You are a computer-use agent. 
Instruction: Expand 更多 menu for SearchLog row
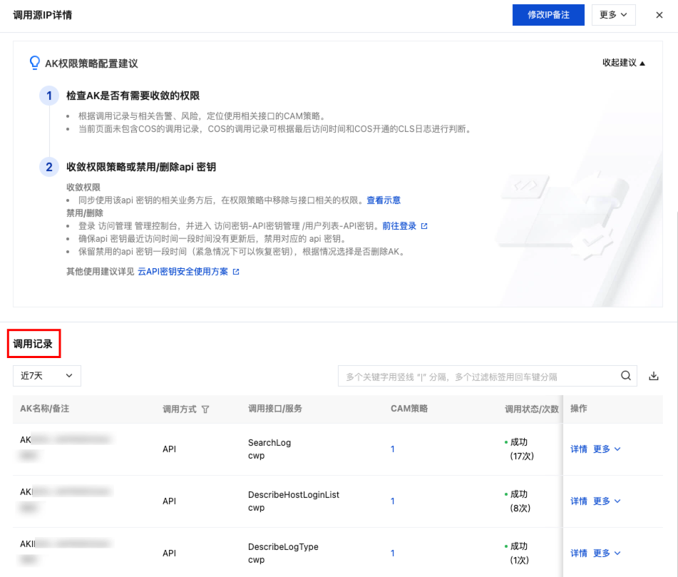click(x=607, y=449)
